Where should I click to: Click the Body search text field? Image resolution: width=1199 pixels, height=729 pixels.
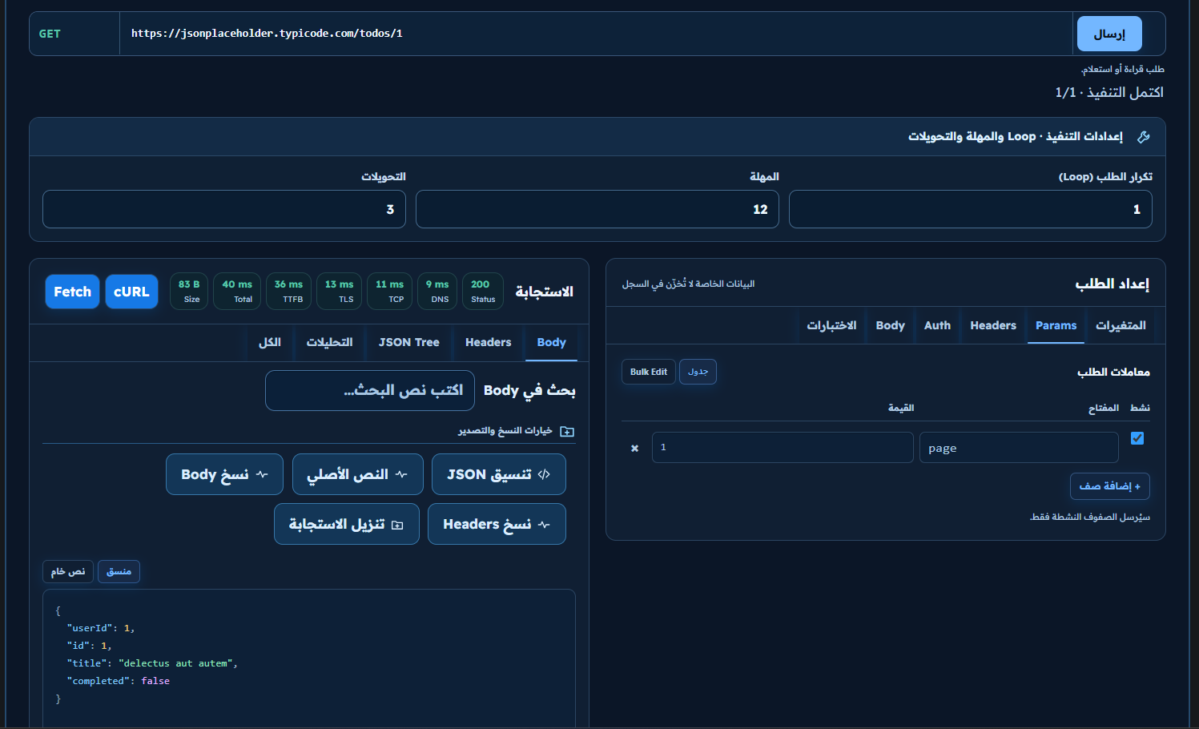click(x=370, y=390)
